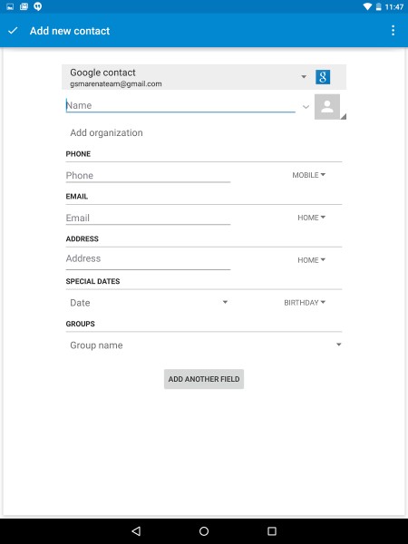The image size is (408, 544).
Task: Tap the checkmark to save contact
Action: tap(13, 31)
